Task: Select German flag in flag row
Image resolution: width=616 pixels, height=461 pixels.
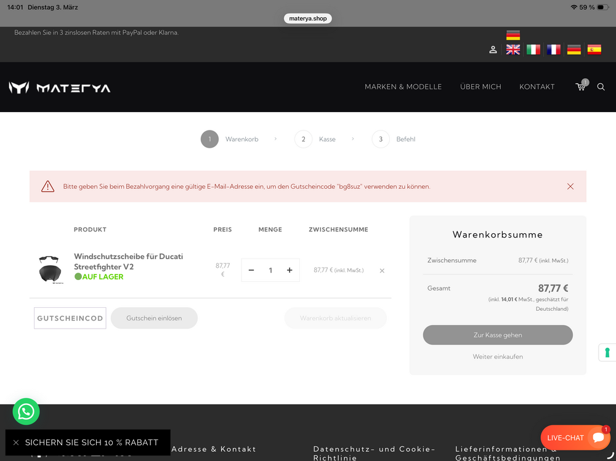Action: click(x=574, y=49)
